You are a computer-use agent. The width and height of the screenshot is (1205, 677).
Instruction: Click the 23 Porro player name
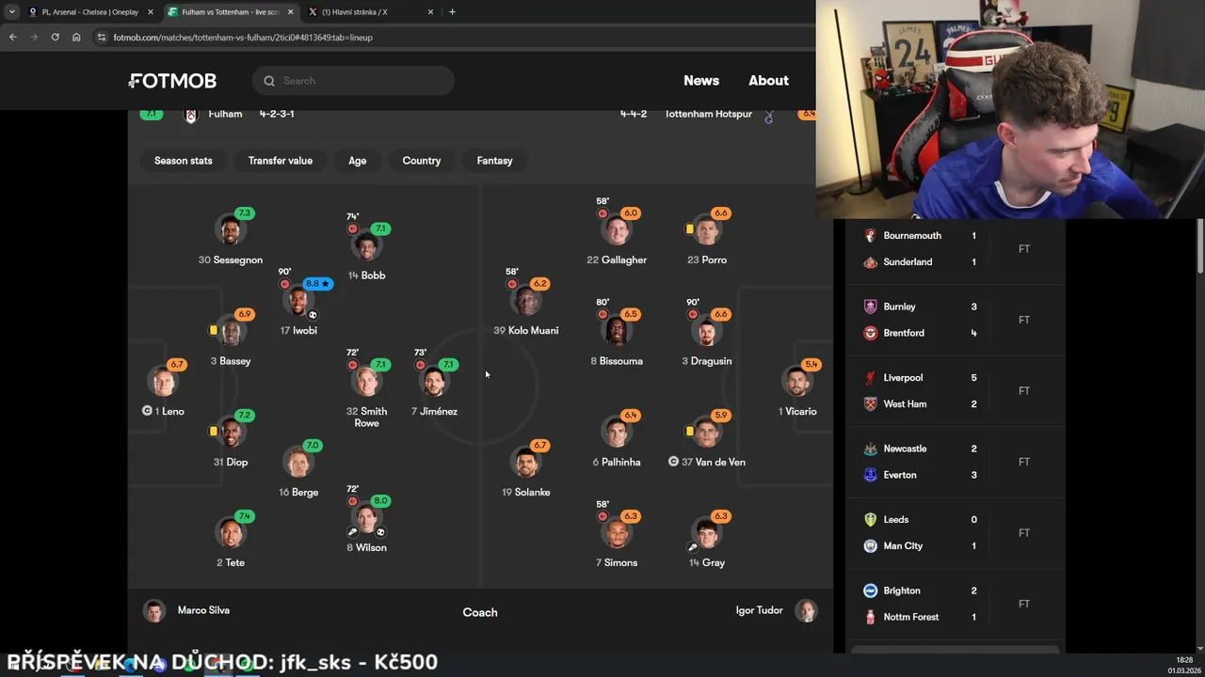[x=707, y=260]
